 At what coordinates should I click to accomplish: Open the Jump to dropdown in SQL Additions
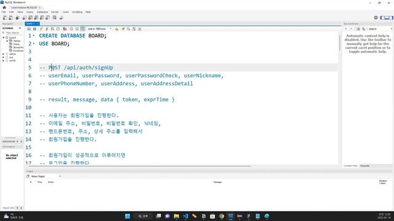pyautogui.click(x=380, y=29)
